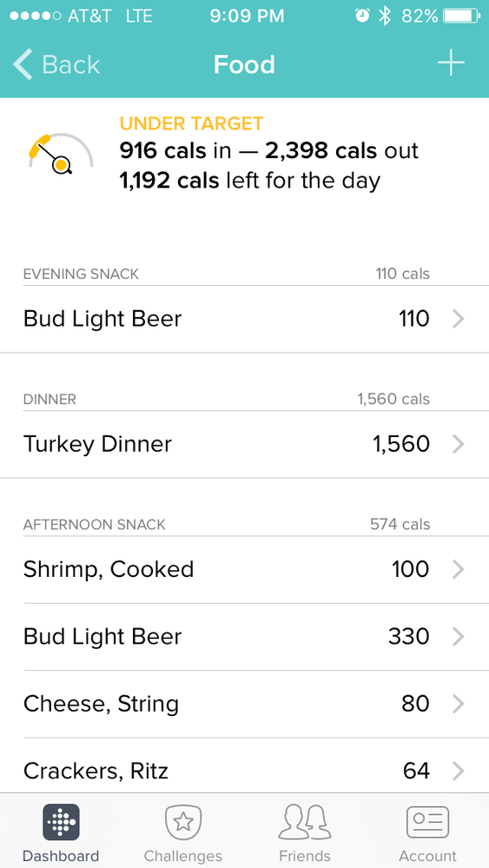Select the Challenges tab label
This screenshot has height=868, width=489.
183,856
